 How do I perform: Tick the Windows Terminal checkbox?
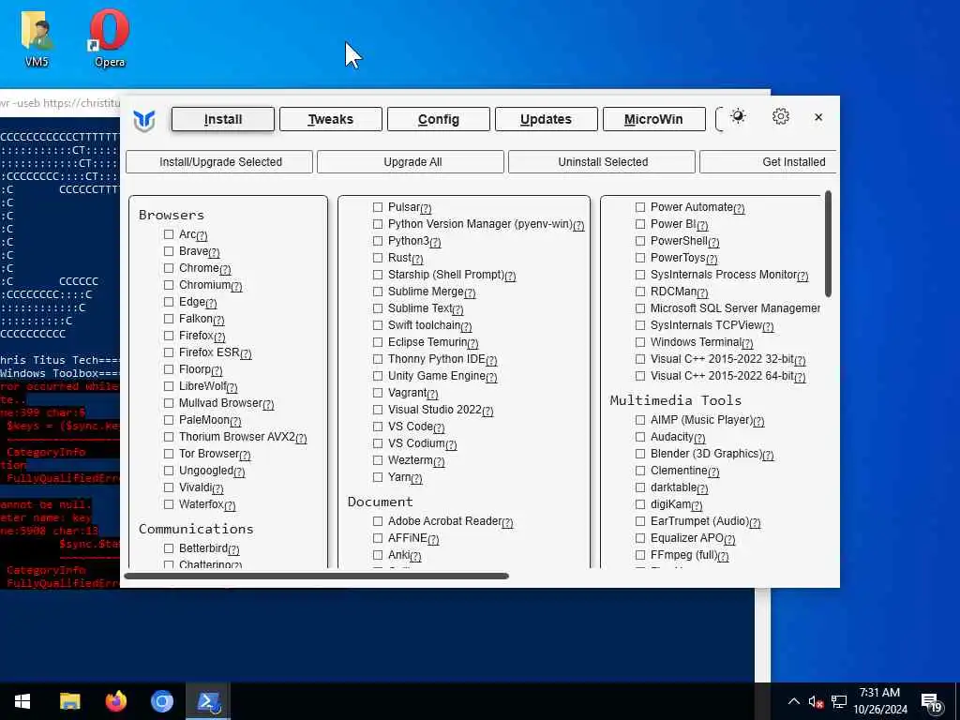point(640,342)
